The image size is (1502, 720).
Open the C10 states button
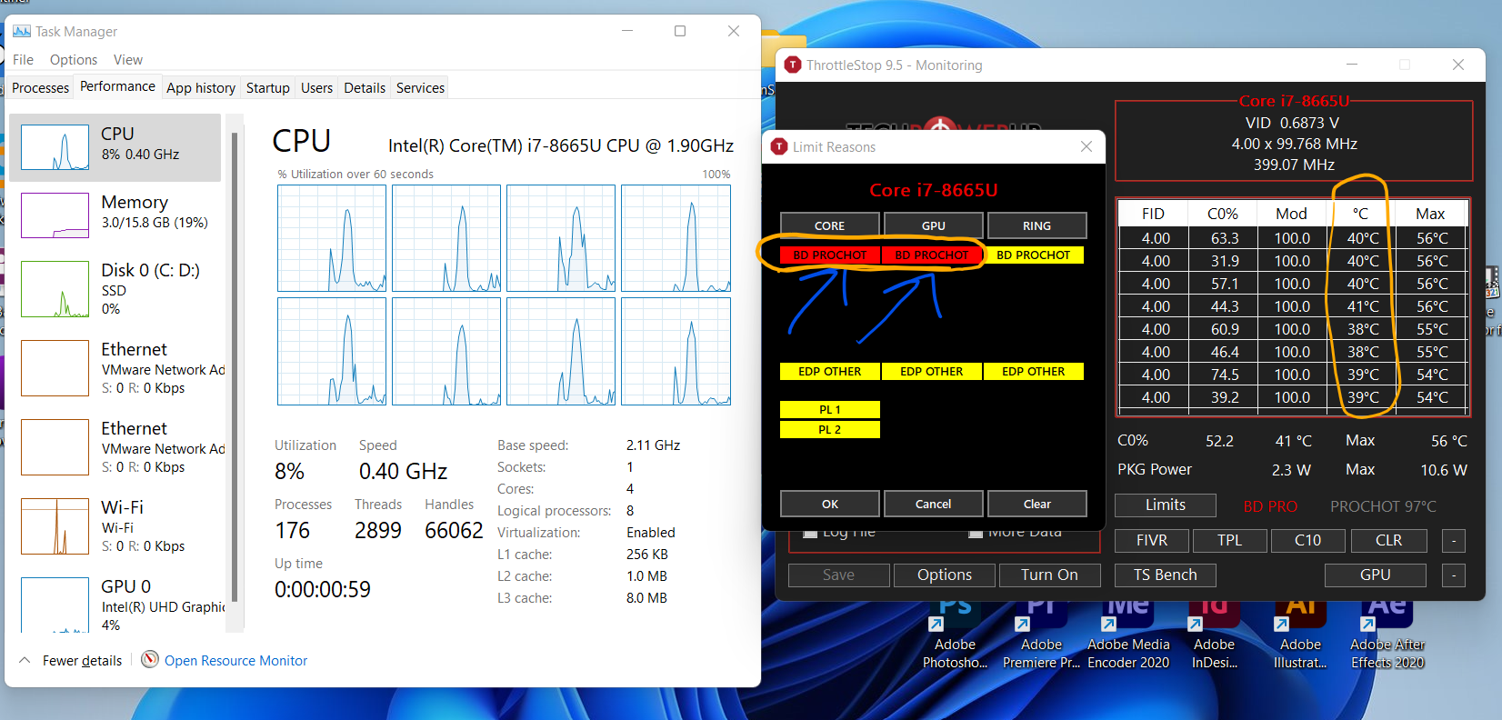coord(1308,540)
